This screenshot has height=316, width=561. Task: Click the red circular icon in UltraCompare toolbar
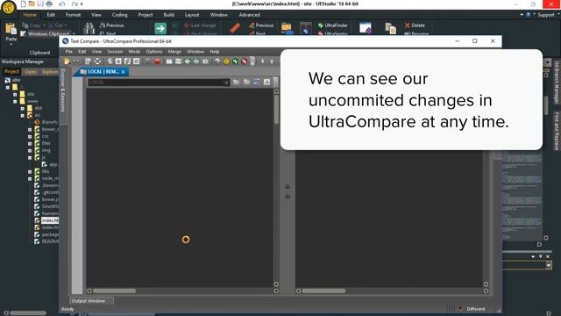[x=245, y=61]
